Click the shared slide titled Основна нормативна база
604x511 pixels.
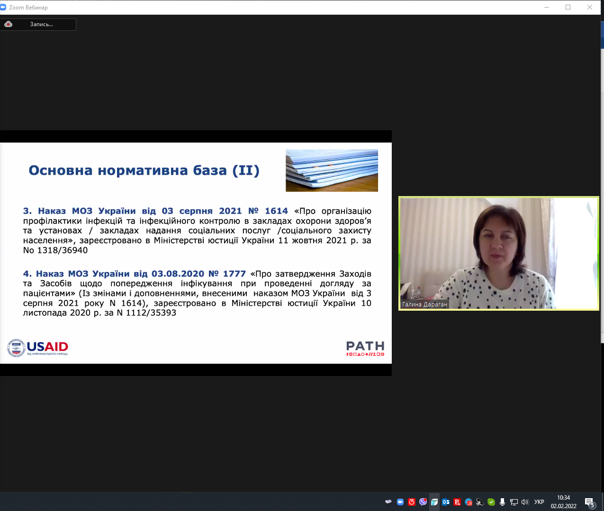click(196, 253)
